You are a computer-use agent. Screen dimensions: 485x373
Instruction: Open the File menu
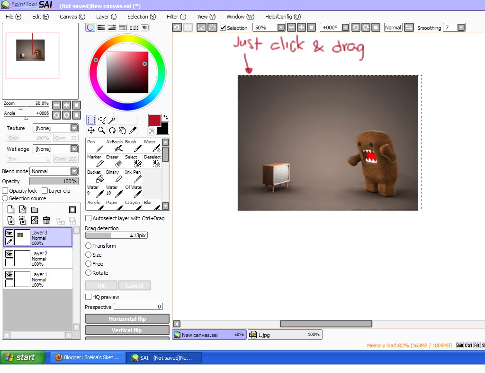[x=13, y=17]
